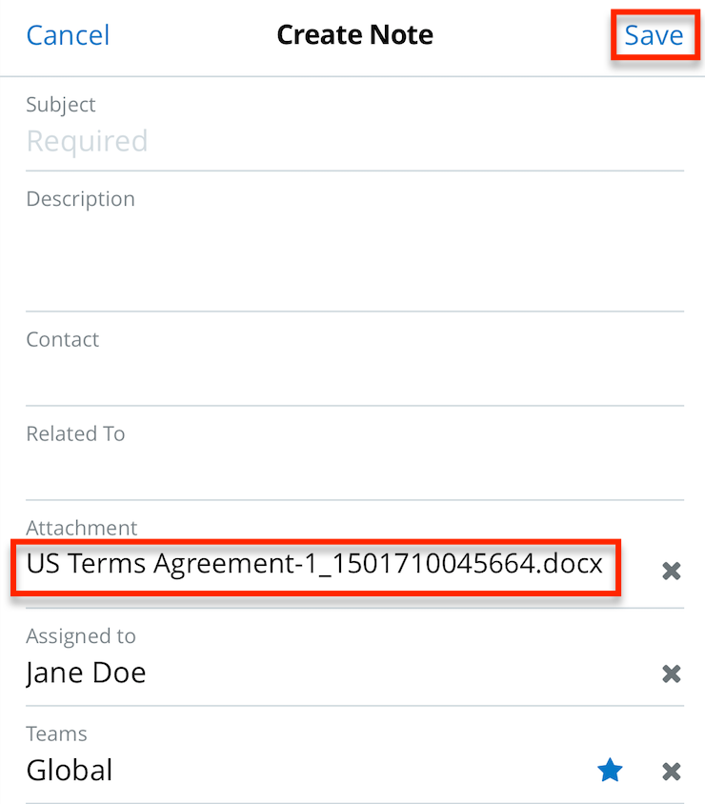Save the new note

coord(655,34)
